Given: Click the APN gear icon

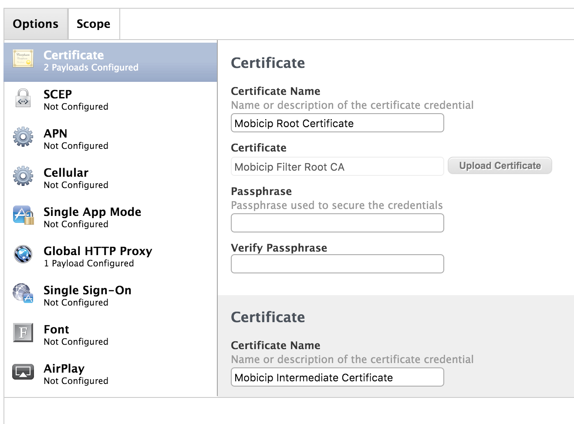Looking at the screenshot, I should coord(23,137).
